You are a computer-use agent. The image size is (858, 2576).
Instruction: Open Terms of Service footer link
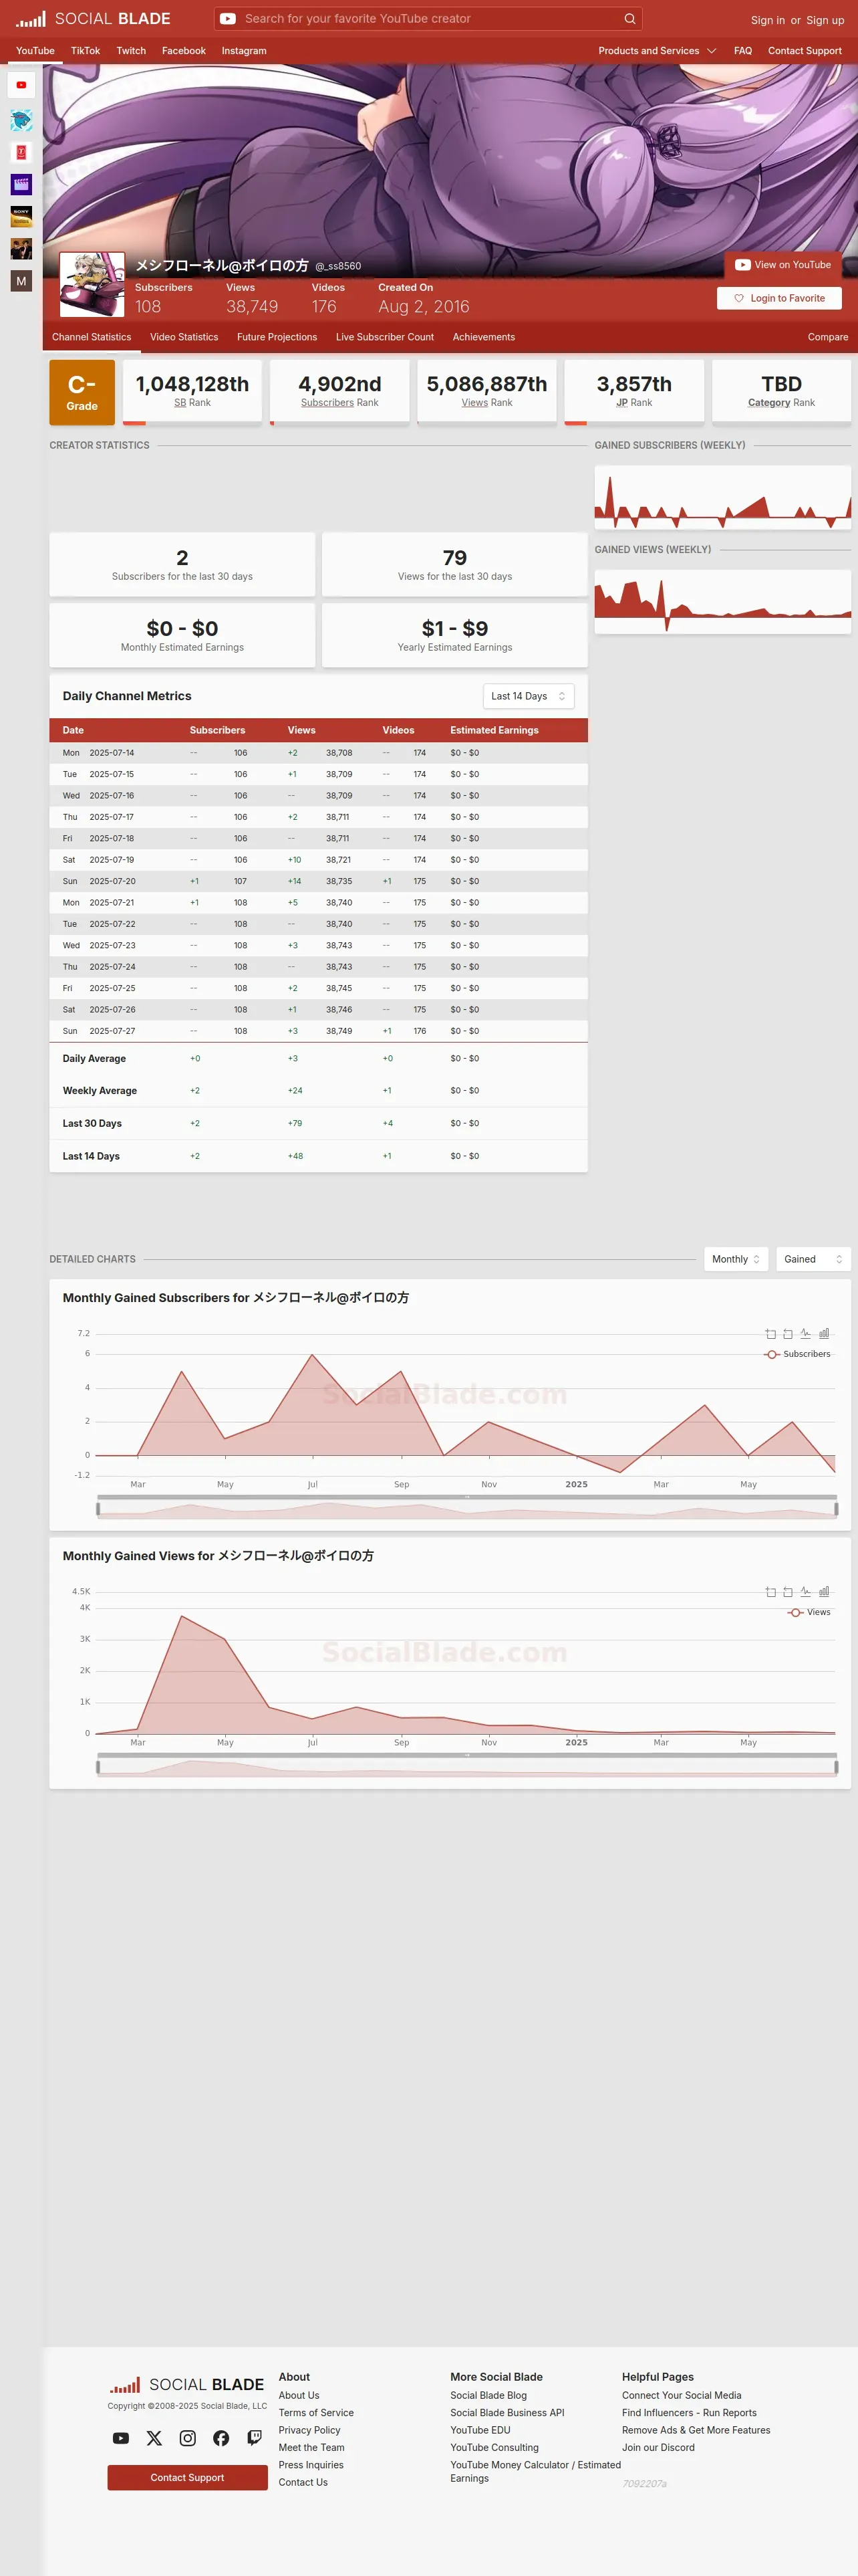[315, 2413]
